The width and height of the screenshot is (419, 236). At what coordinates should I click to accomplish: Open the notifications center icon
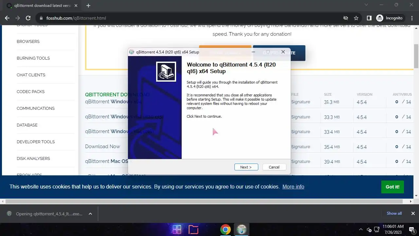(412, 229)
